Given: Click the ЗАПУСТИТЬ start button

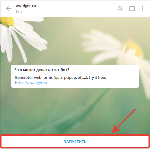Looking at the screenshot, I should point(75,142).
